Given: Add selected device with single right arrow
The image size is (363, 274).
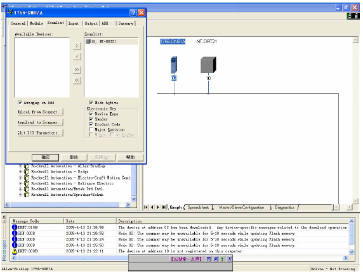Looking at the screenshot, I should click(x=77, y=46).
